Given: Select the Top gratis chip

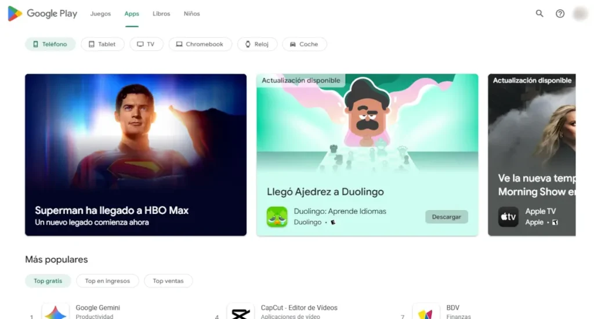Looking at the screenshot, I should [x=48, y=281].
